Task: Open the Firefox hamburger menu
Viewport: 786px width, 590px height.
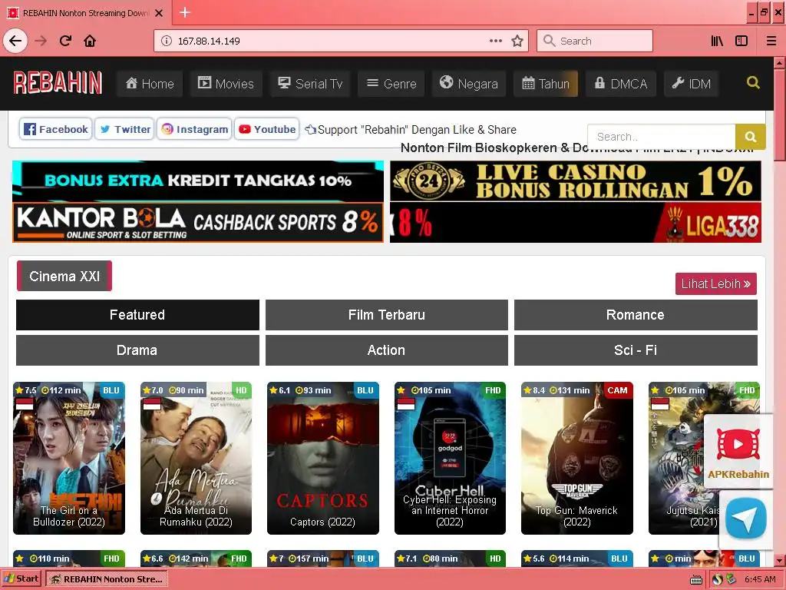Action: click(x=771, y=41)
